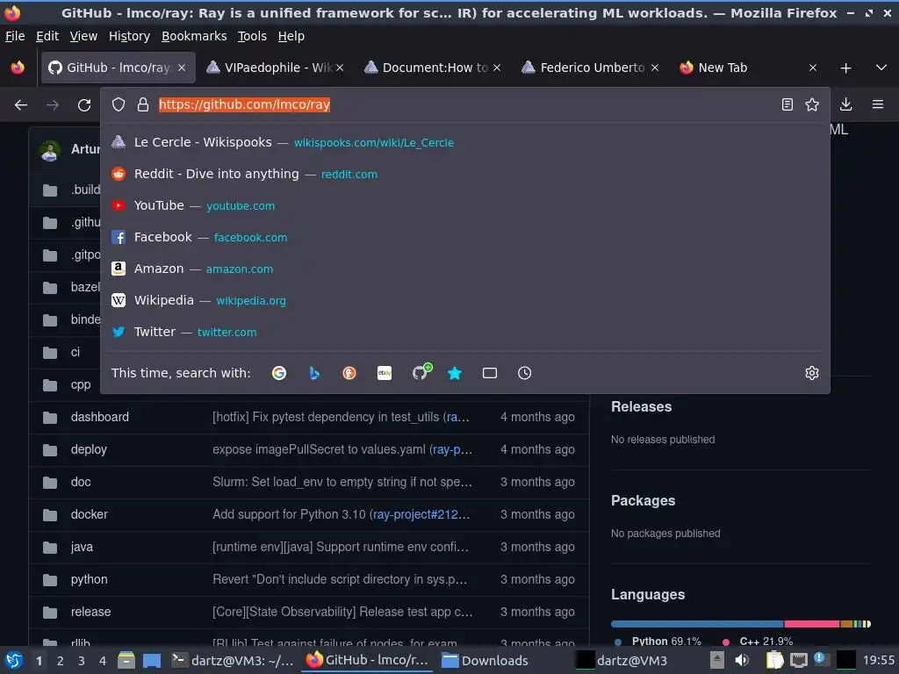
Task: Switch to the Document:How to tab
Action: coord(432,68)
